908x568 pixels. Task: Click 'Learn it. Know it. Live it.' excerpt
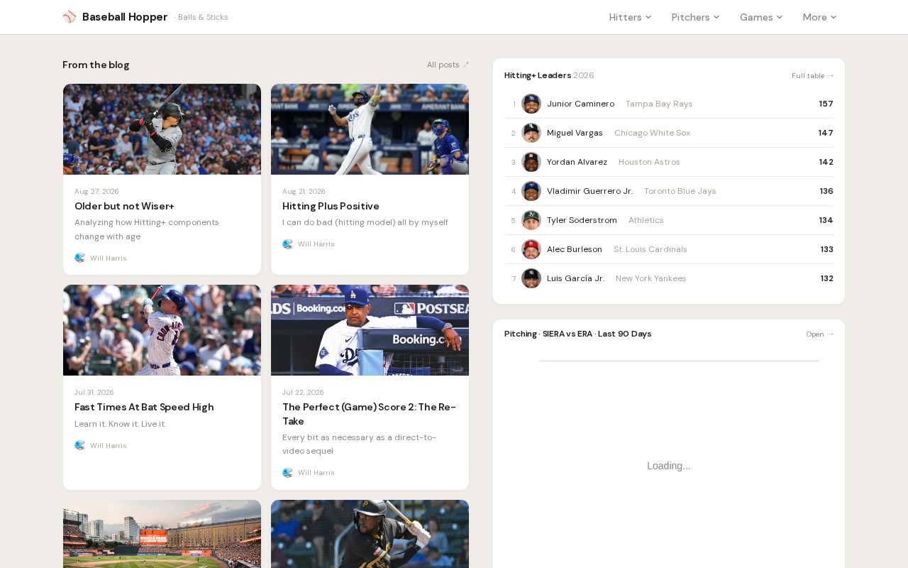[121, 424]
